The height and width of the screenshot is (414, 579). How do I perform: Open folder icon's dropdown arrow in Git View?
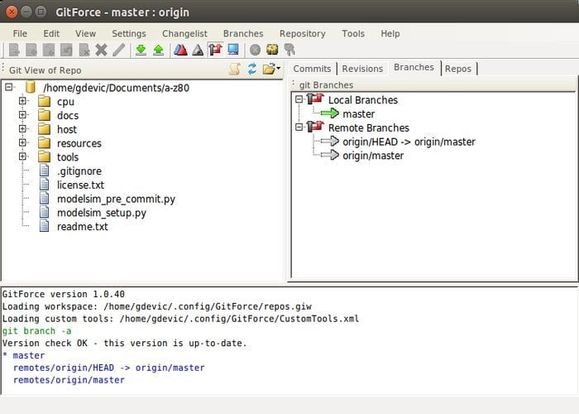pos(279,68)
